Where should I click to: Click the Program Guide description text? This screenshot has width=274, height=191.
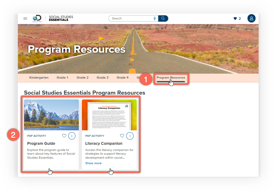point(51,154)
